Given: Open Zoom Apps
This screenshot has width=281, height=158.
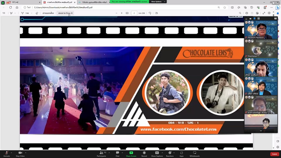Looking at the screenshot, I should pyautogui.click(x=181, y=154).
